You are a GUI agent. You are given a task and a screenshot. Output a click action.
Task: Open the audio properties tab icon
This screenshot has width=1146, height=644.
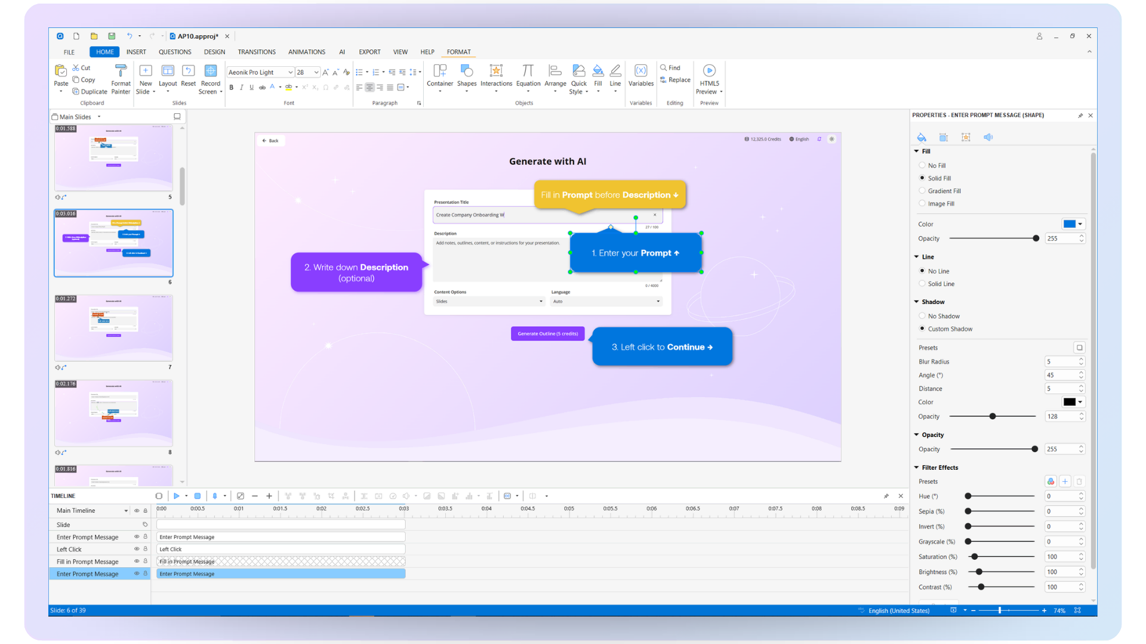pos(988,137)
